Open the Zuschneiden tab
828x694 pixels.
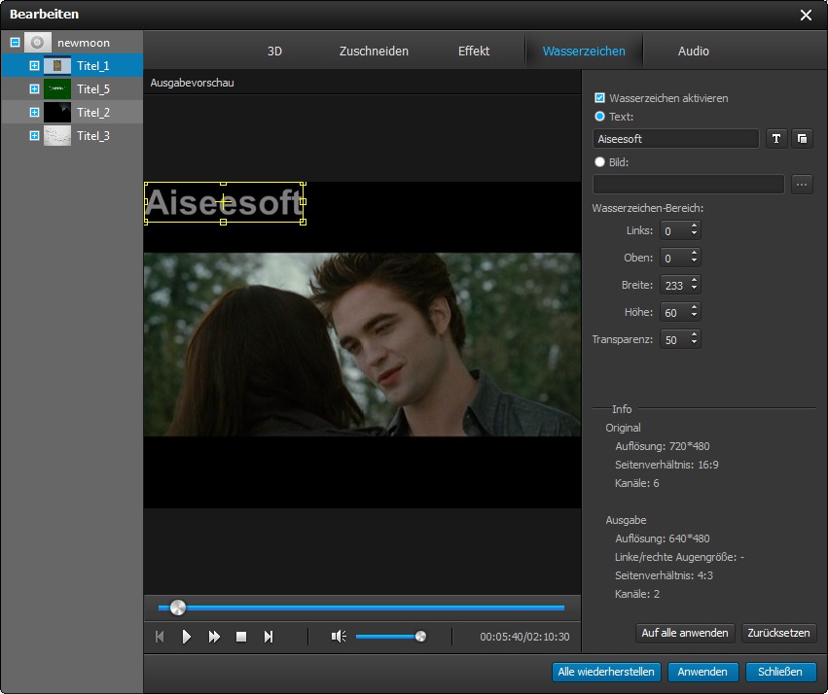tap(374, 51)
